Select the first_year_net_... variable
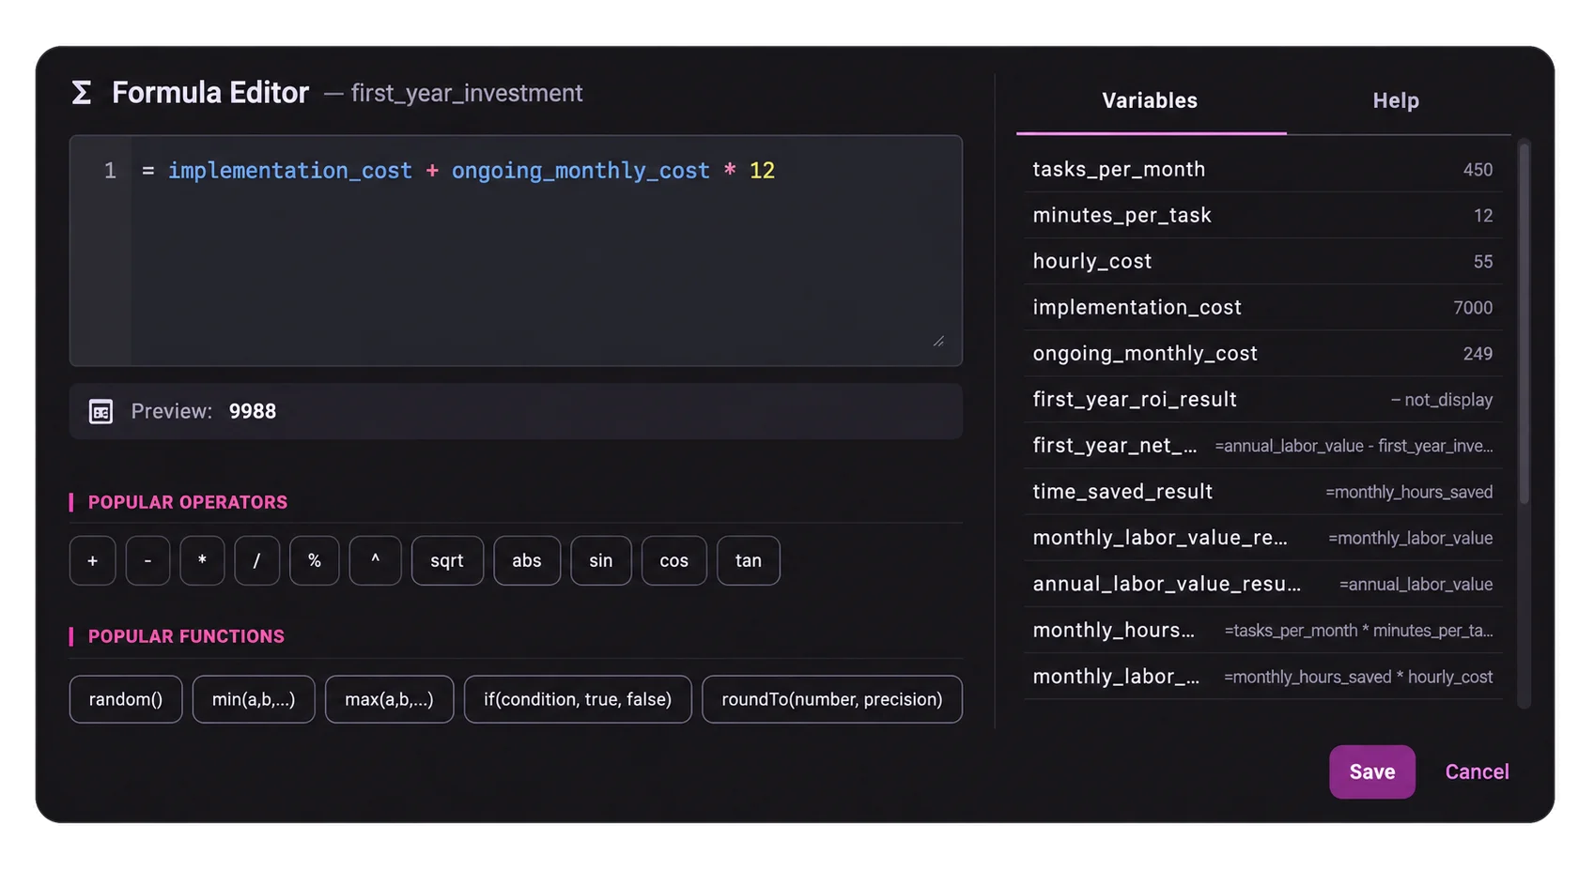The height and width of the screenshot is (870, 1594). [x=1262, y=445]
